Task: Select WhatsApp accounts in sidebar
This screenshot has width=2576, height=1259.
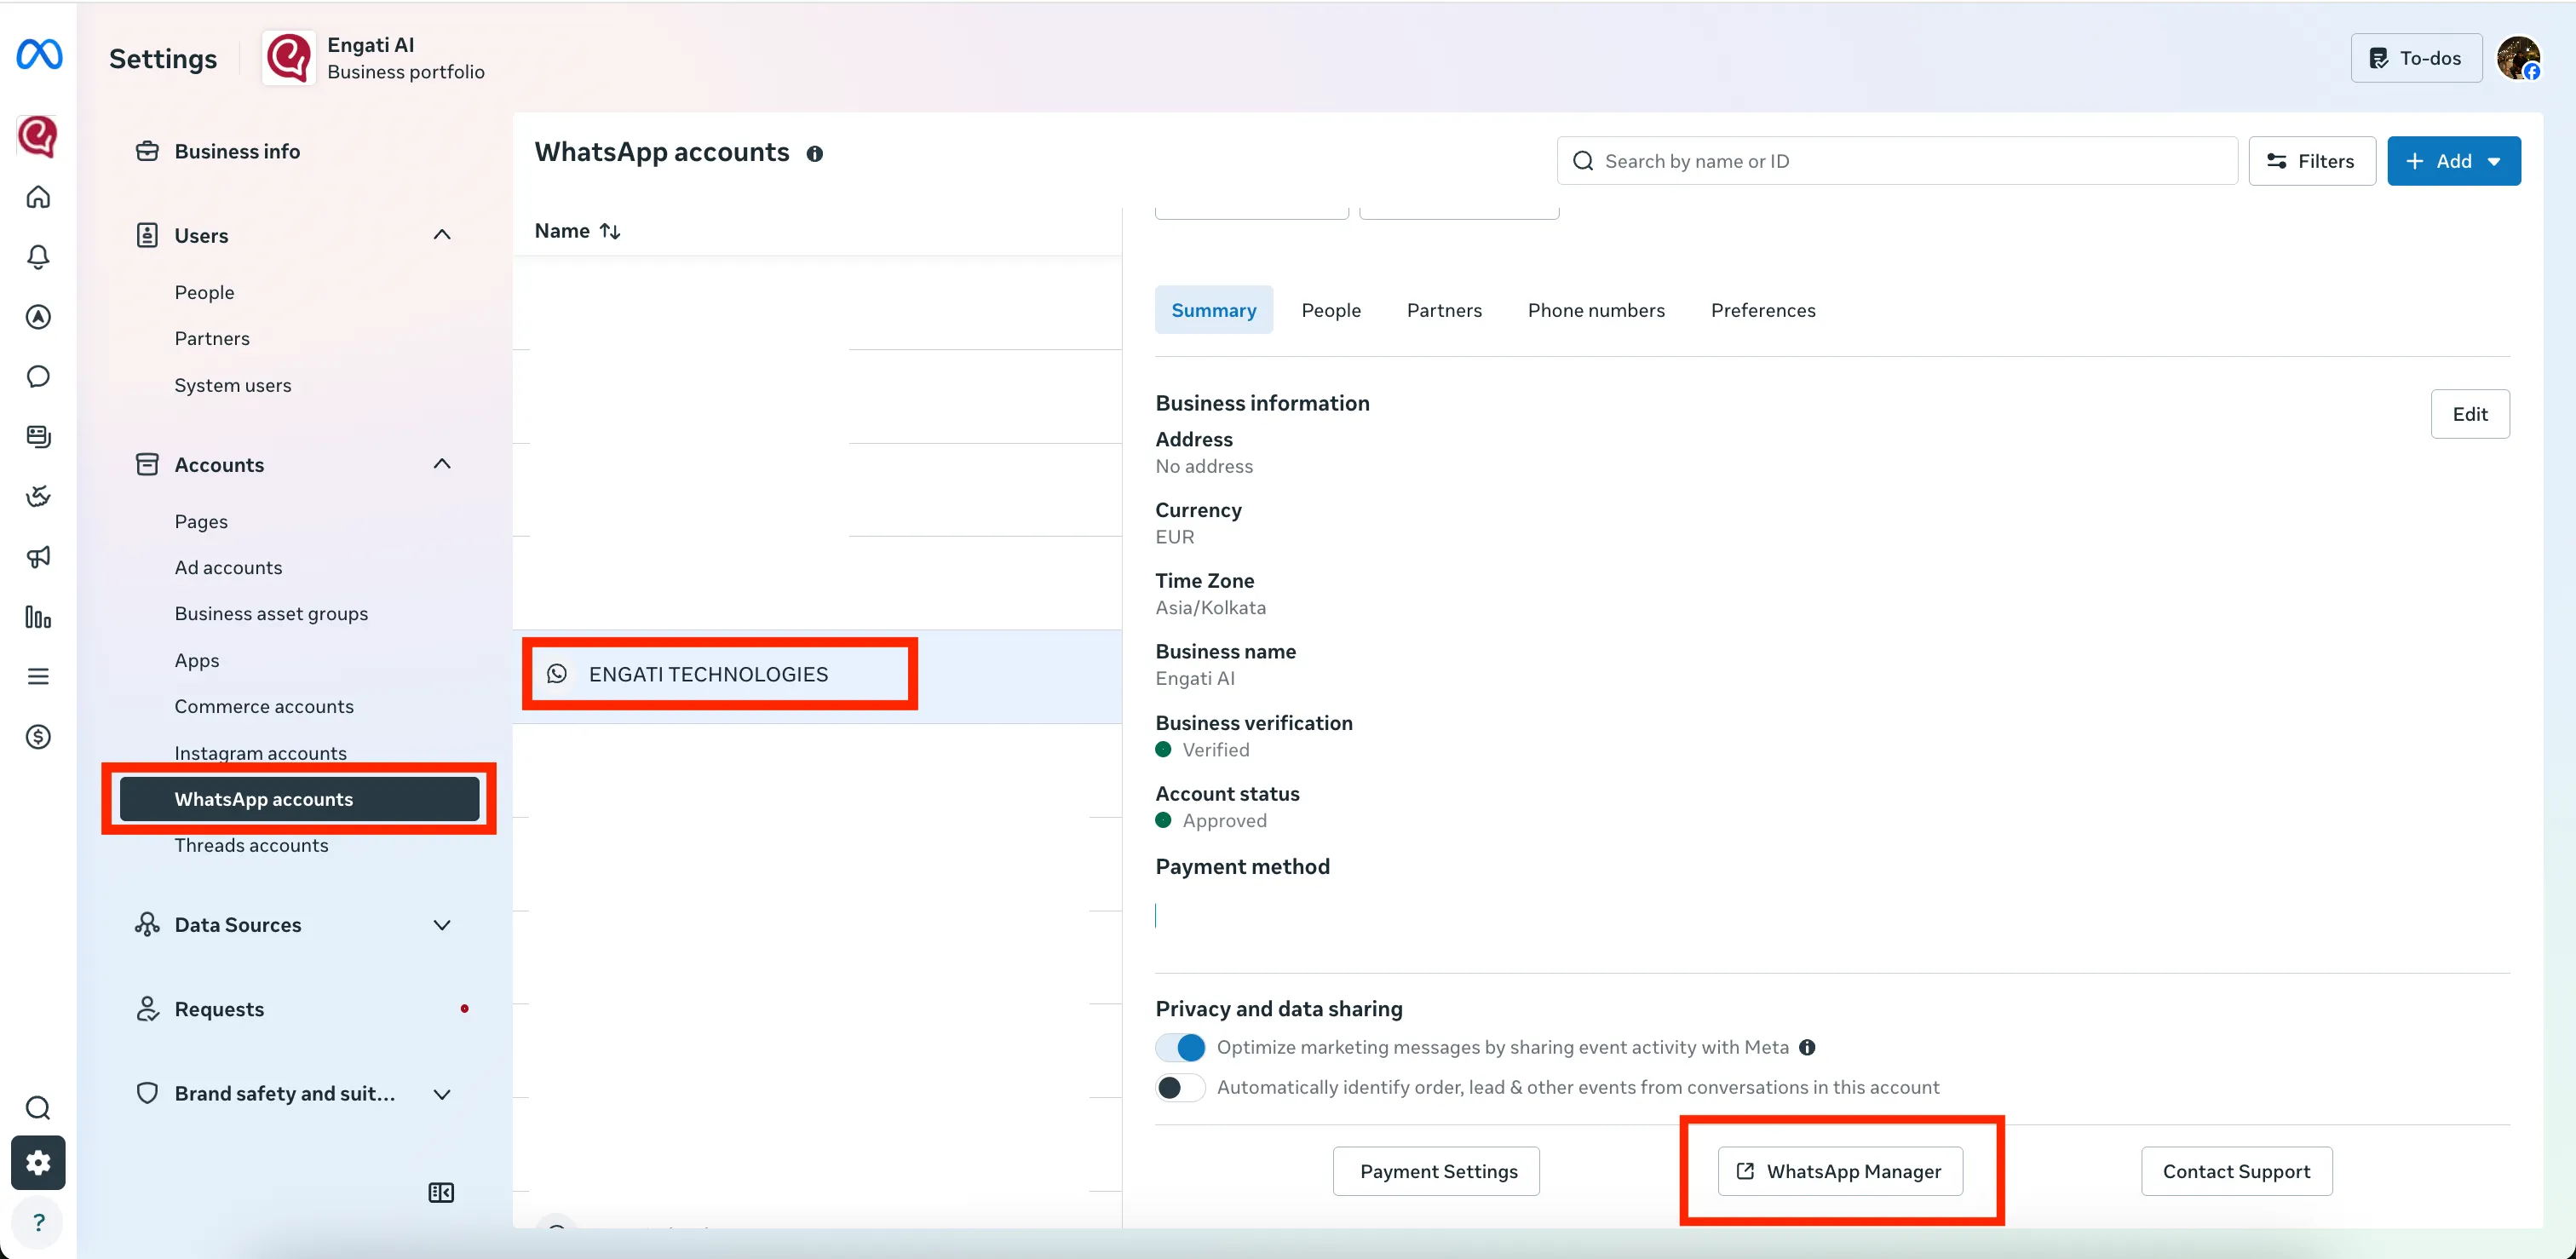Action: [299, 799]
